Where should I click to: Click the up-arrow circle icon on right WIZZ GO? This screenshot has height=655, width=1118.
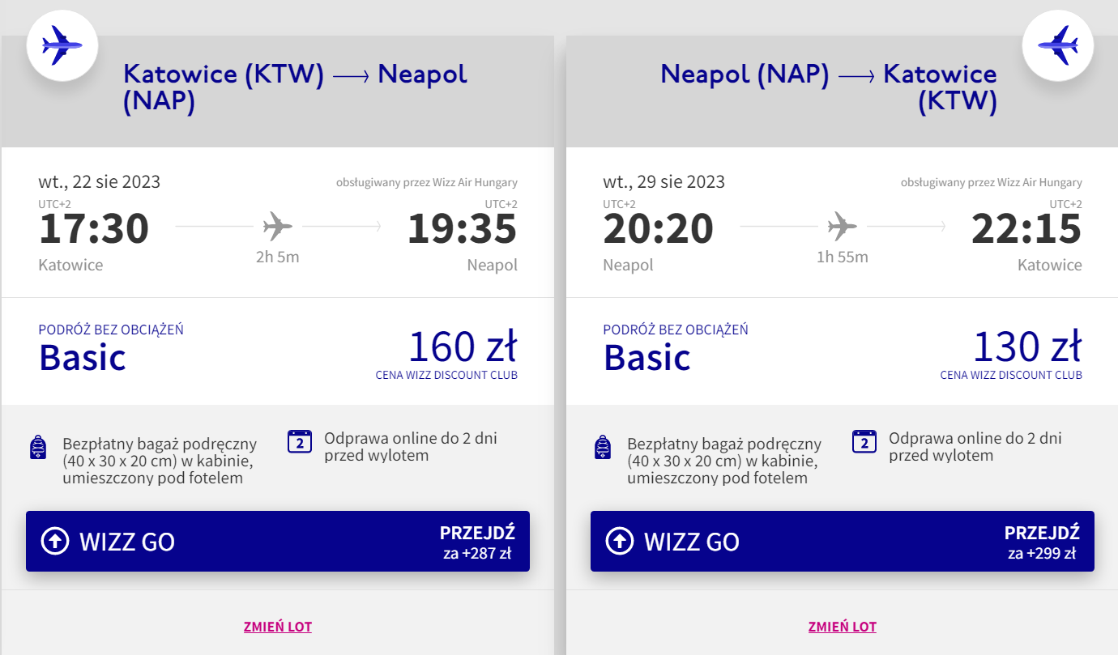619,541
